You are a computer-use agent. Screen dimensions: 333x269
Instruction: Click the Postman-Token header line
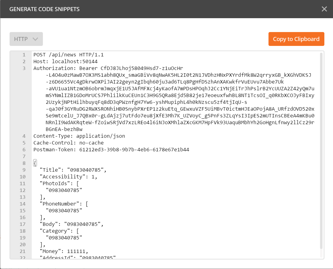[x=111, y=150]
